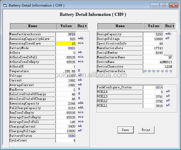Select the FullChargeCapacity value 5153
181x150 pixels.
coord(66,108)
